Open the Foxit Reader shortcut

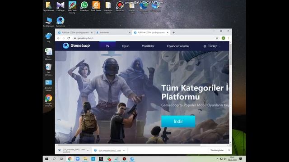(x=96, y=6)
